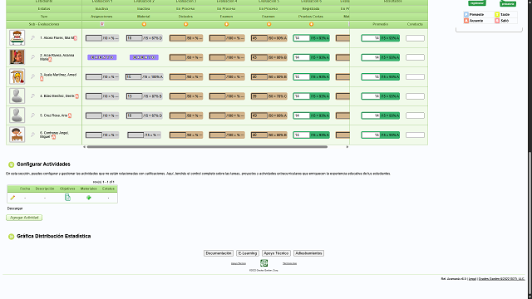
Task: Open the Legal link in the footer
Action: 472,279
